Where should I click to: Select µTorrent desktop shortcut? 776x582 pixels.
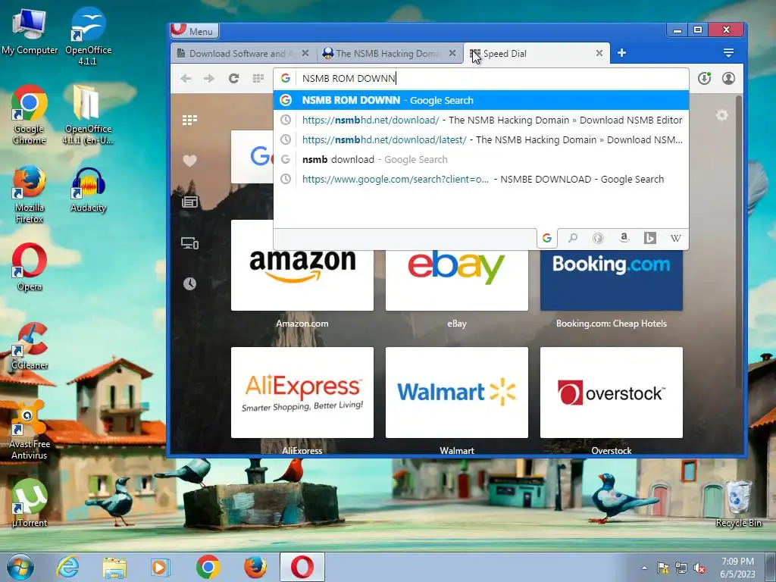pos(30,503)
